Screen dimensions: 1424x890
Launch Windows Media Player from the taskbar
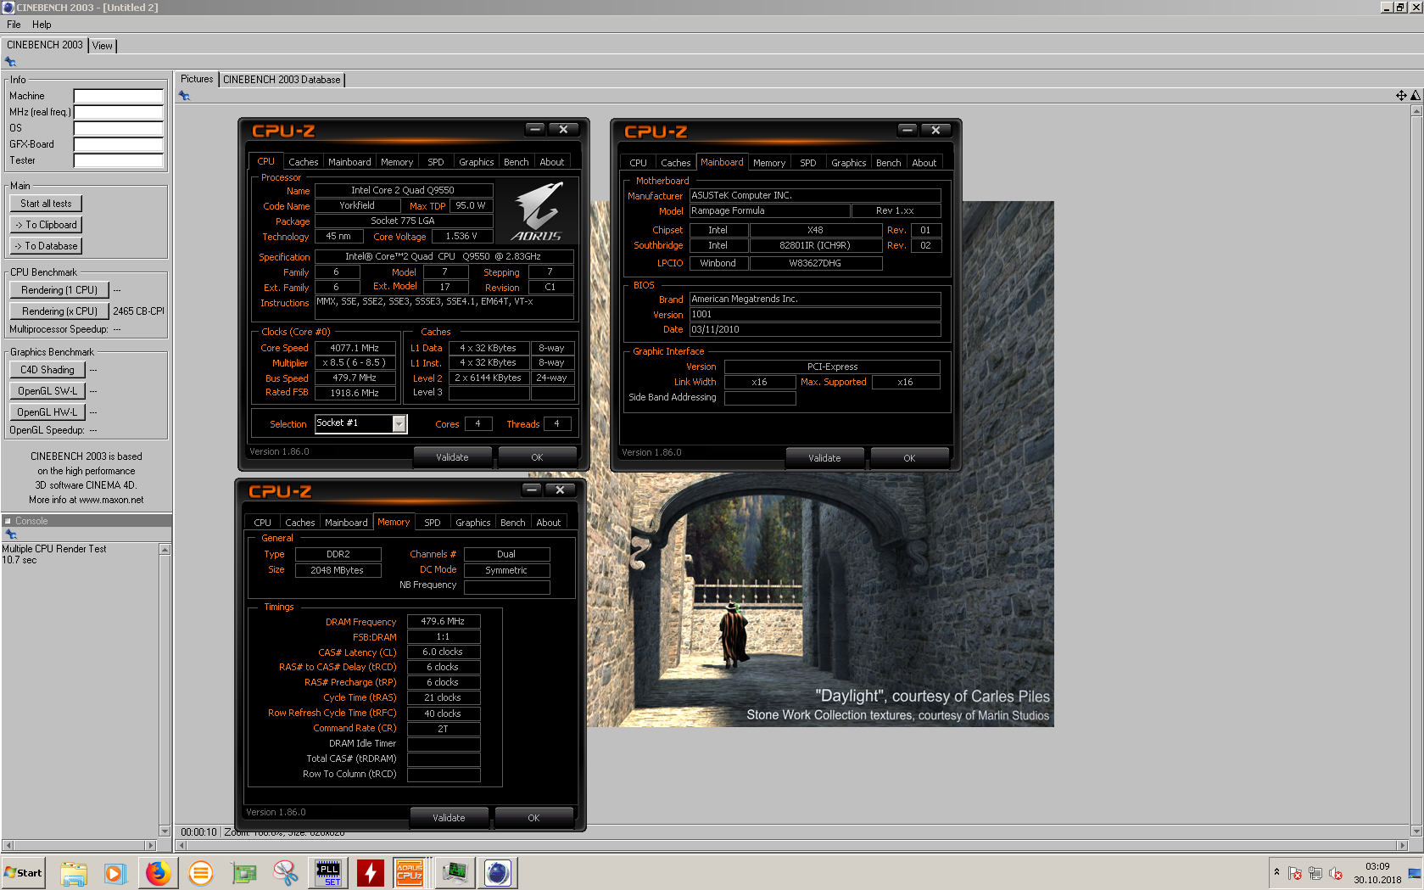(x=115, y=873)
